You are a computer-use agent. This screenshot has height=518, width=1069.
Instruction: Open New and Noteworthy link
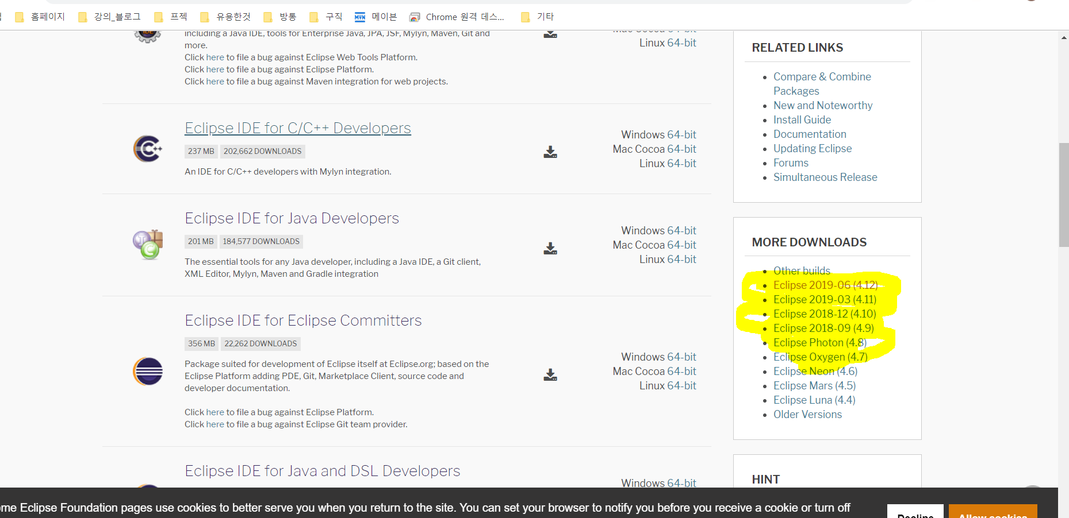[x=823, y=105]
